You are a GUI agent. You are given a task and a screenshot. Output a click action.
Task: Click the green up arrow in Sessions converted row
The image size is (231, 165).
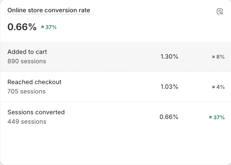click(x=210, y=117)
